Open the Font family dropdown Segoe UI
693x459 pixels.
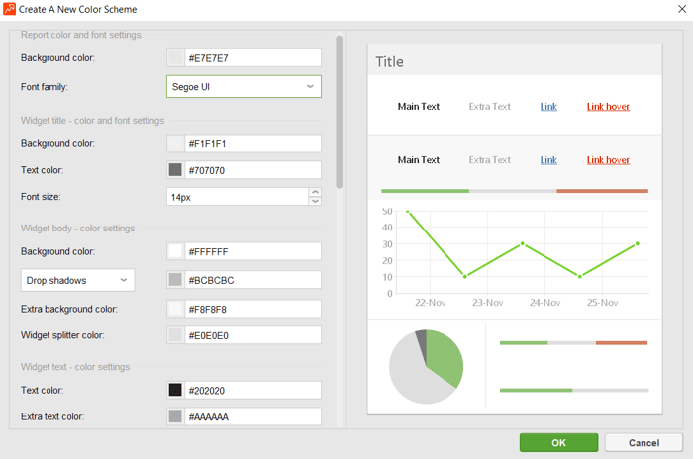pyautogui.click(x=244, y=87)
